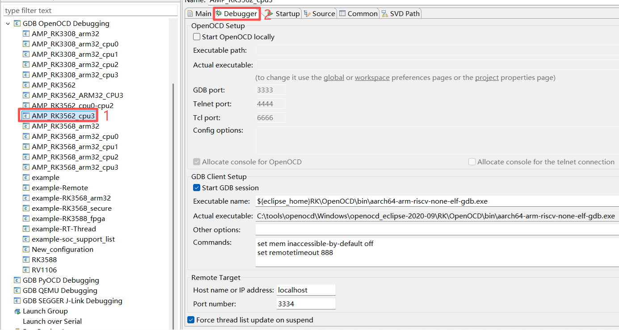
Task: Toggle Force thread list update on suspend
Action: (x=191, y=320)
